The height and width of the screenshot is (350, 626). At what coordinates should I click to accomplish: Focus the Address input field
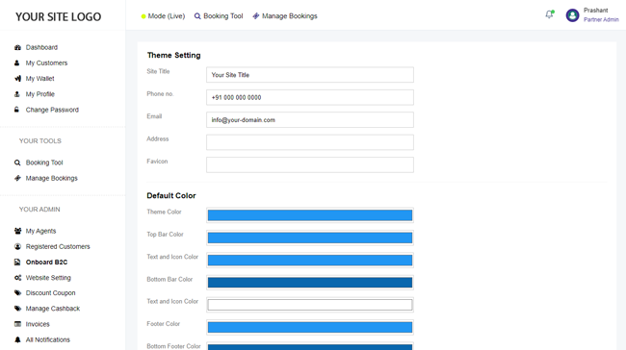[310, 142]
